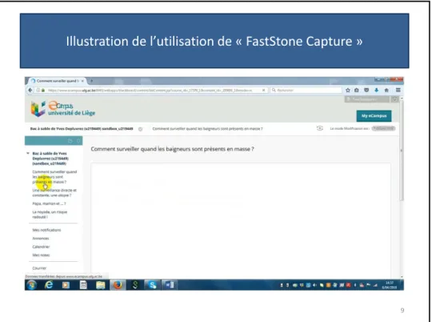Launch Internet Explorer from the taskbar
Screen dimensions: 432x322
[49, 284]
